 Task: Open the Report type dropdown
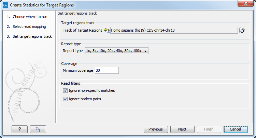coord(116,51)
